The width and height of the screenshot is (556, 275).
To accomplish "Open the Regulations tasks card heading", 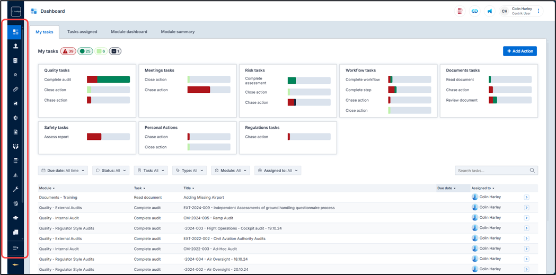I will point(262,127).
